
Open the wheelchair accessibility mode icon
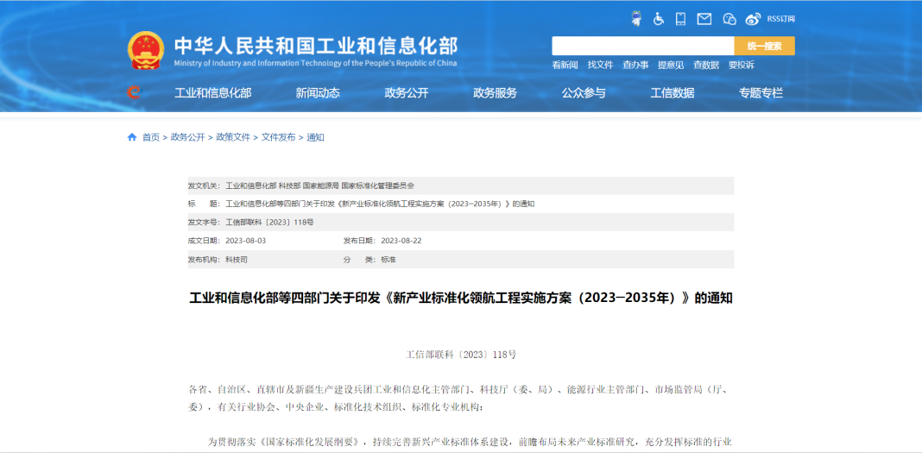click(659, 19)
